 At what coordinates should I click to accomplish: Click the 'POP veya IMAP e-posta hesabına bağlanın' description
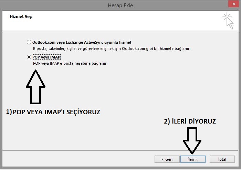[70, 63]
